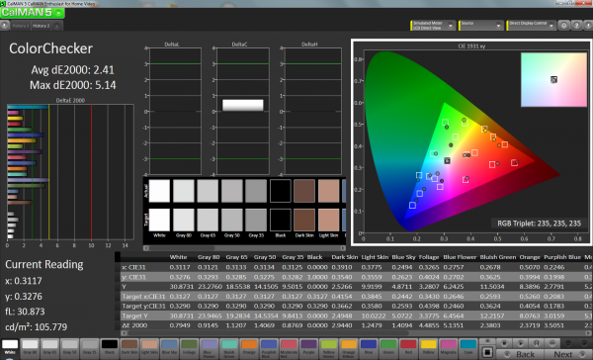Click the 'Max dE2000: 5.14' text
The height and width of the screenshot is (360, 593).
(x=72, y=85)
